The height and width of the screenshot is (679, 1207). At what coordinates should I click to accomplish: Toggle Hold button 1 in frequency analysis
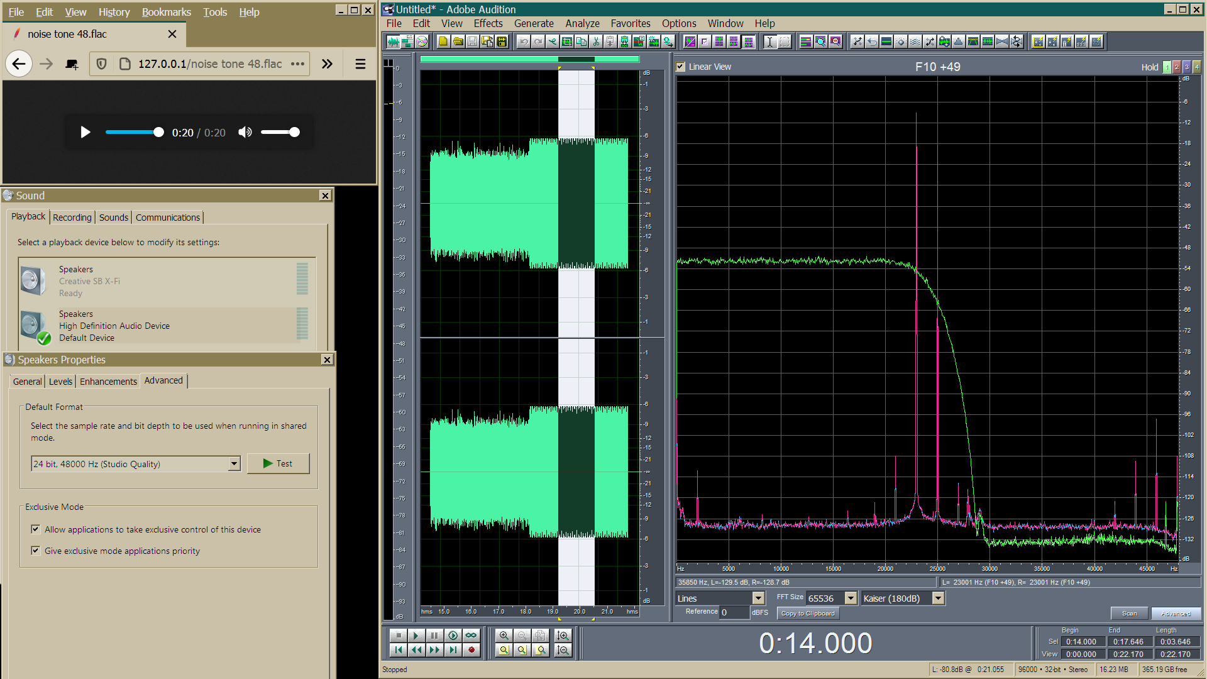tap(1167, 67)
